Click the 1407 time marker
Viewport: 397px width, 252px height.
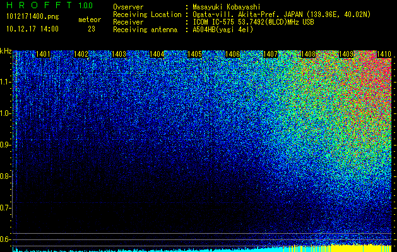click(x=270, y=54)
